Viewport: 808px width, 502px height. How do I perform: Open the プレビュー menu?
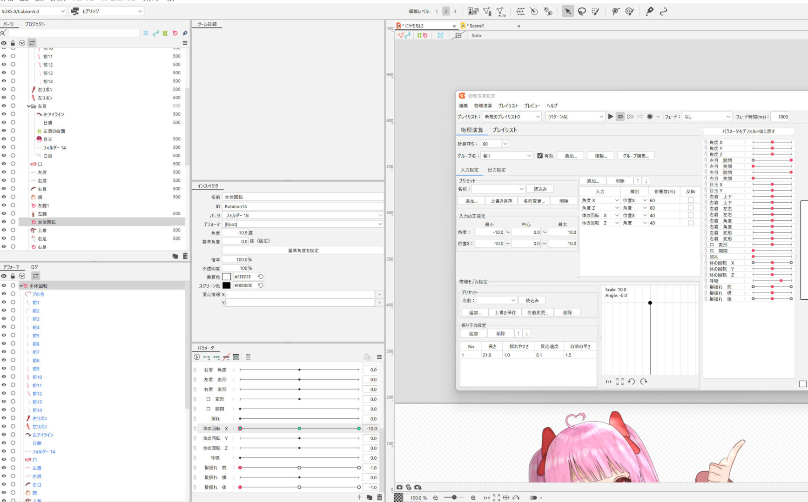click(x=532, y=106)
